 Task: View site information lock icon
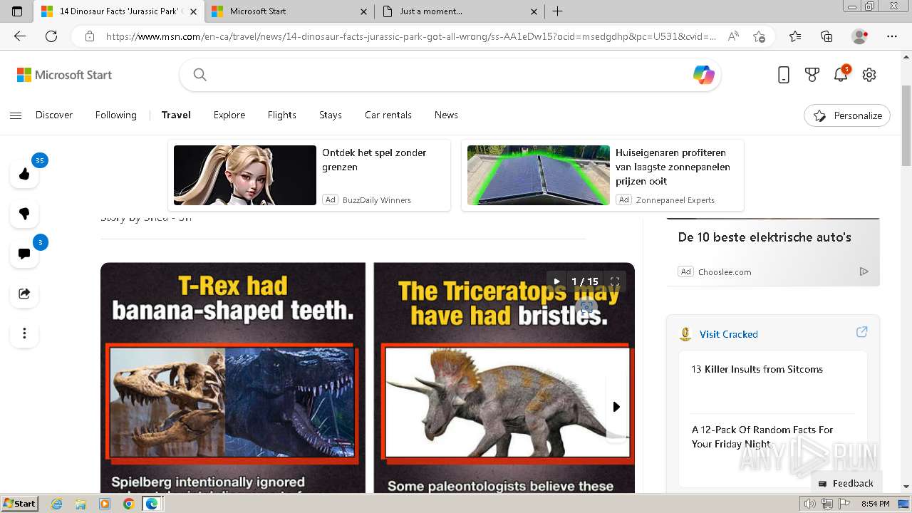point(89,36)
